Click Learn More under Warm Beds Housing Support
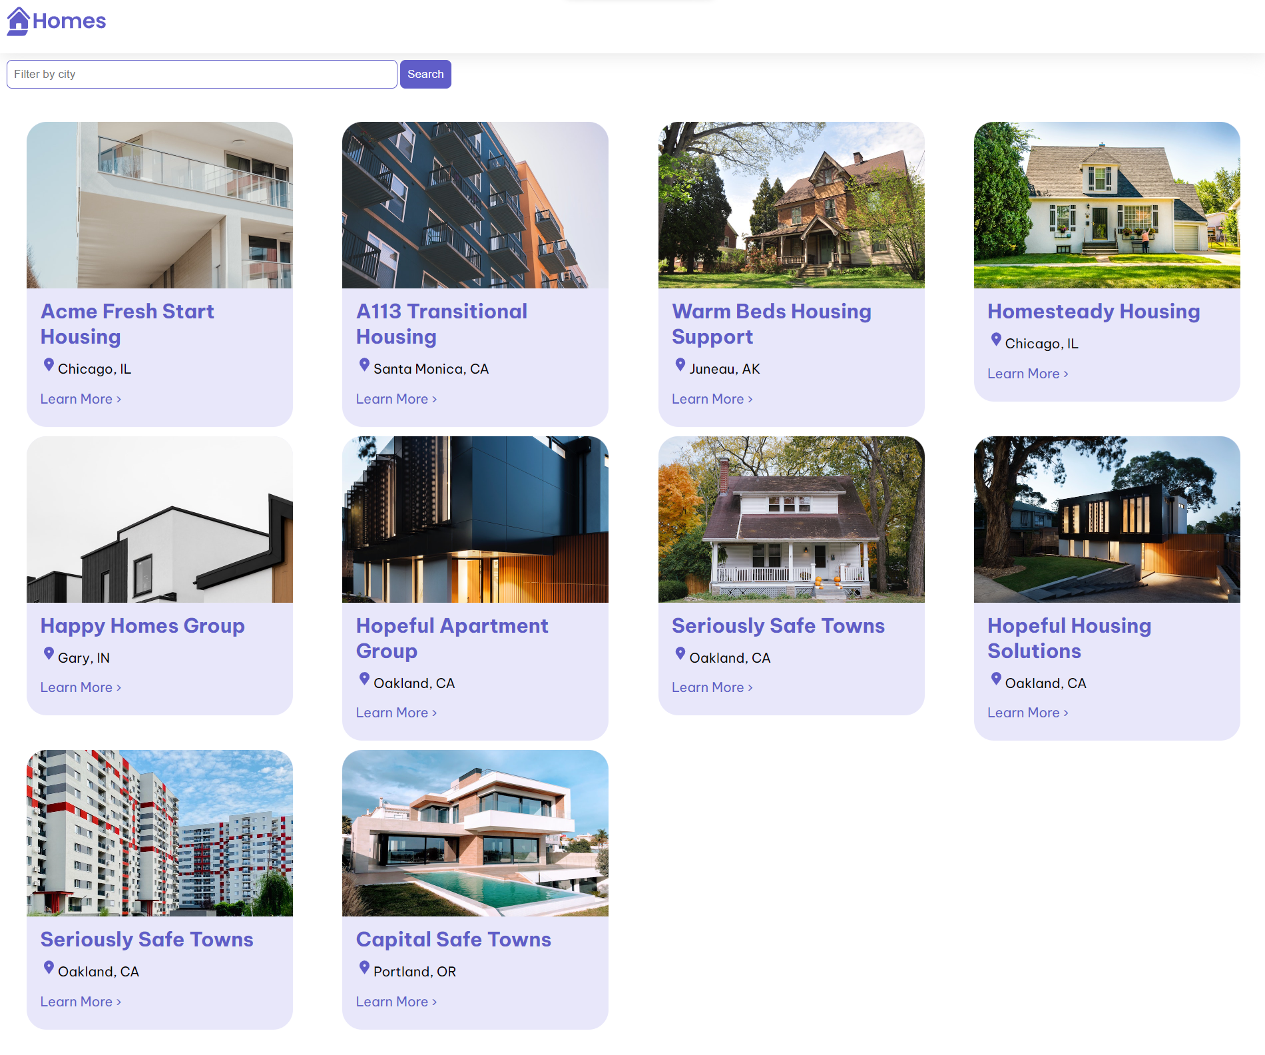Screen dimensions: 1265x1055 click(x=712, y=399)
